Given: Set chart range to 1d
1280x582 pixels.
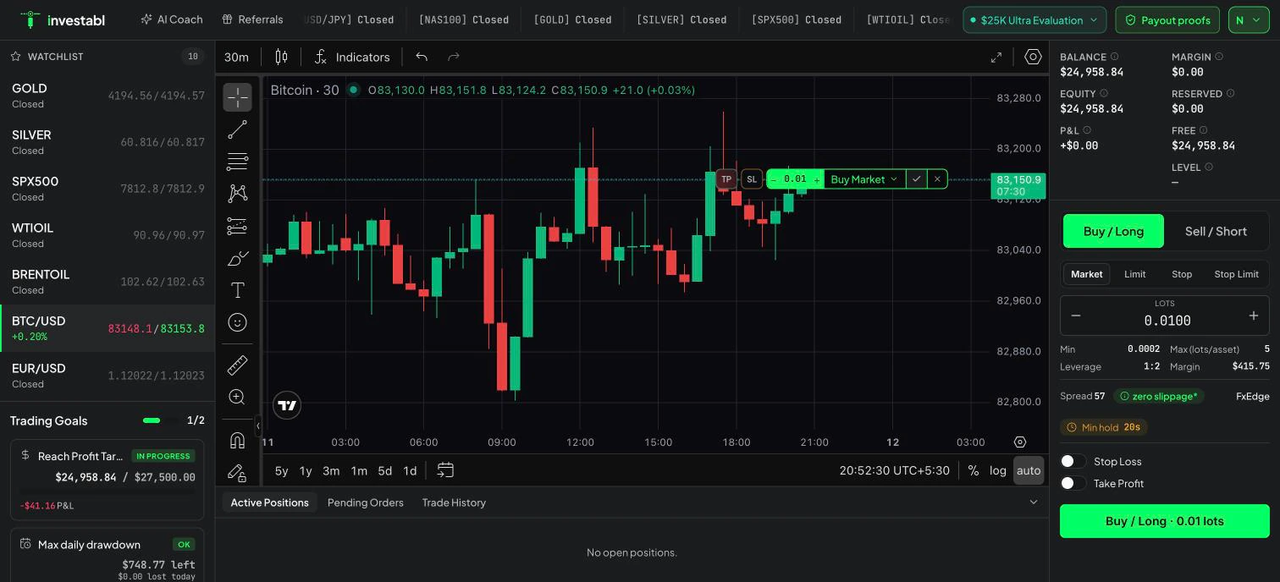Looking at the screenshot, I should (x=410, y=470).
